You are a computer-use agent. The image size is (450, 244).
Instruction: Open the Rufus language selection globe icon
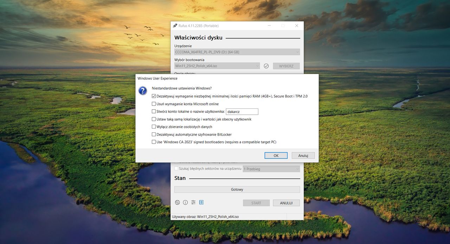[x=177, y=202]
